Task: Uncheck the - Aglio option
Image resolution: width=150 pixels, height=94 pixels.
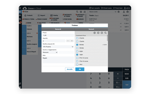Action: (x=77, y=55)
